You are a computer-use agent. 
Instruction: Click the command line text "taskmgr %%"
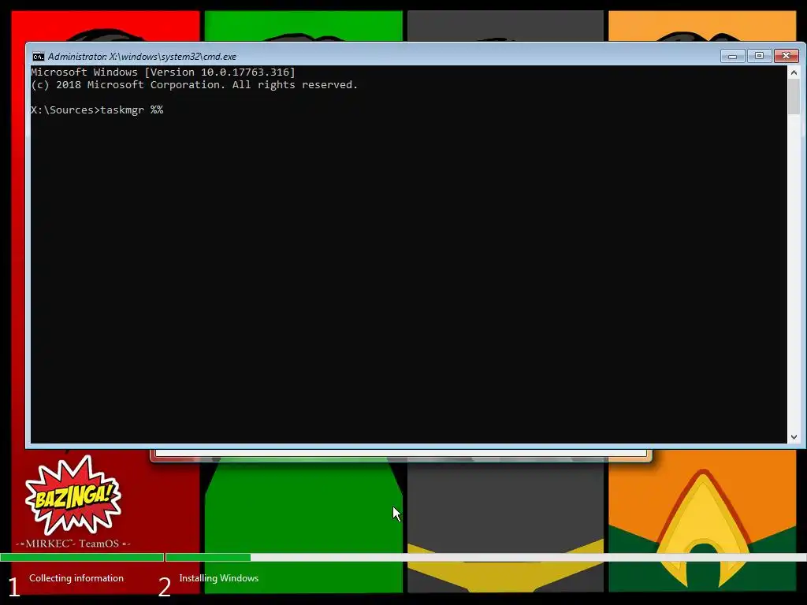click(x=132, y=109)
